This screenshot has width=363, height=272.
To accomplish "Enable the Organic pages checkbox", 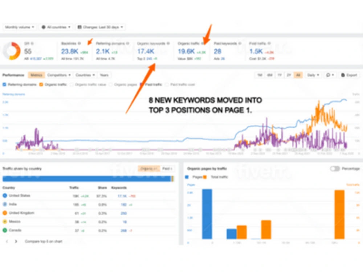I will click(111, 85).
